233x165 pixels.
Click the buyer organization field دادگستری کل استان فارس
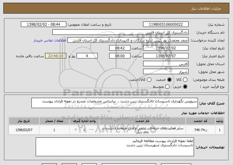pos(120,32)
